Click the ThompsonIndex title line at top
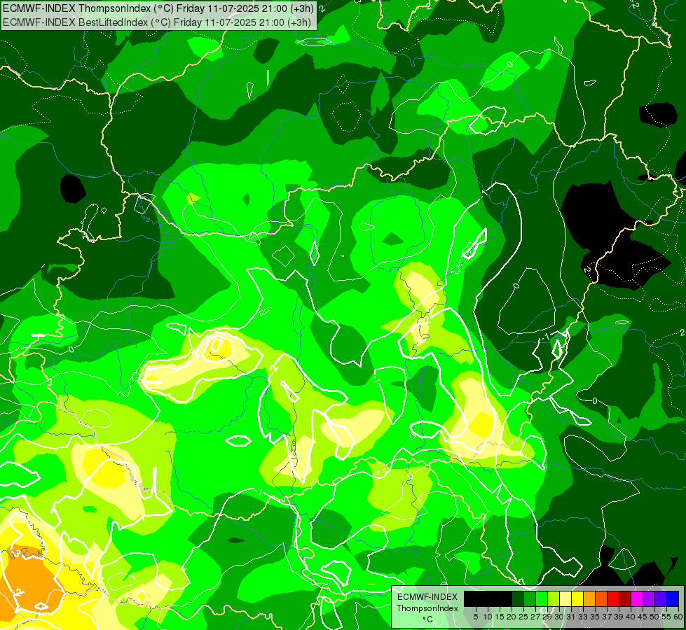 click(158, 8)
